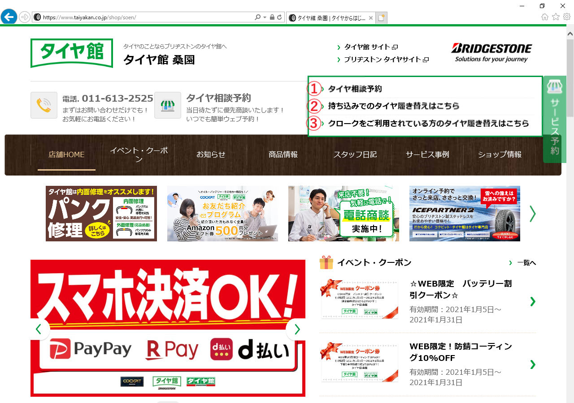The height and width of the screenshot is (403, 574).
Task: Click the security lock icon in address bar
Action: tap(272, 17)
